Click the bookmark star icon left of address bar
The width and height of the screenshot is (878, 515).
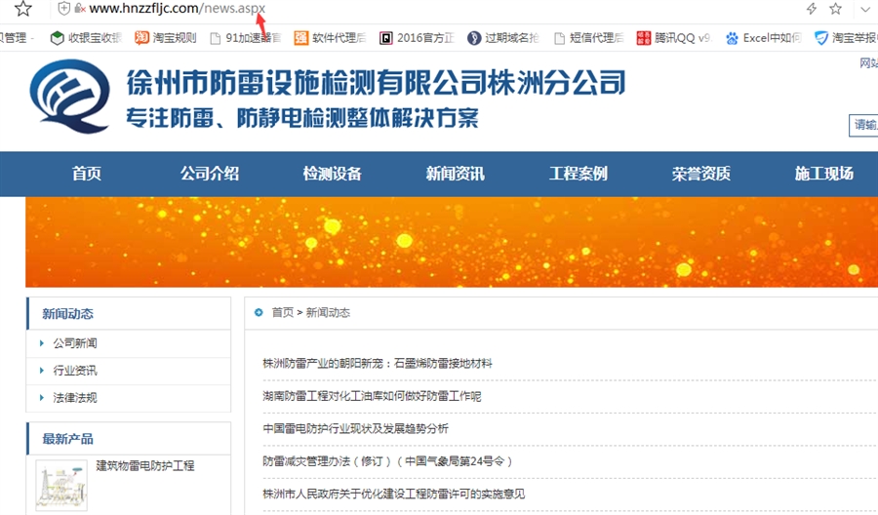click(x=23, y=9)
